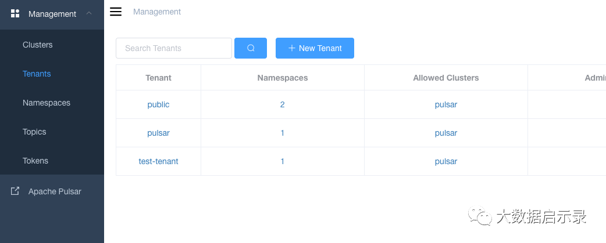Select Tenants in the sidebar

(37, 74)
